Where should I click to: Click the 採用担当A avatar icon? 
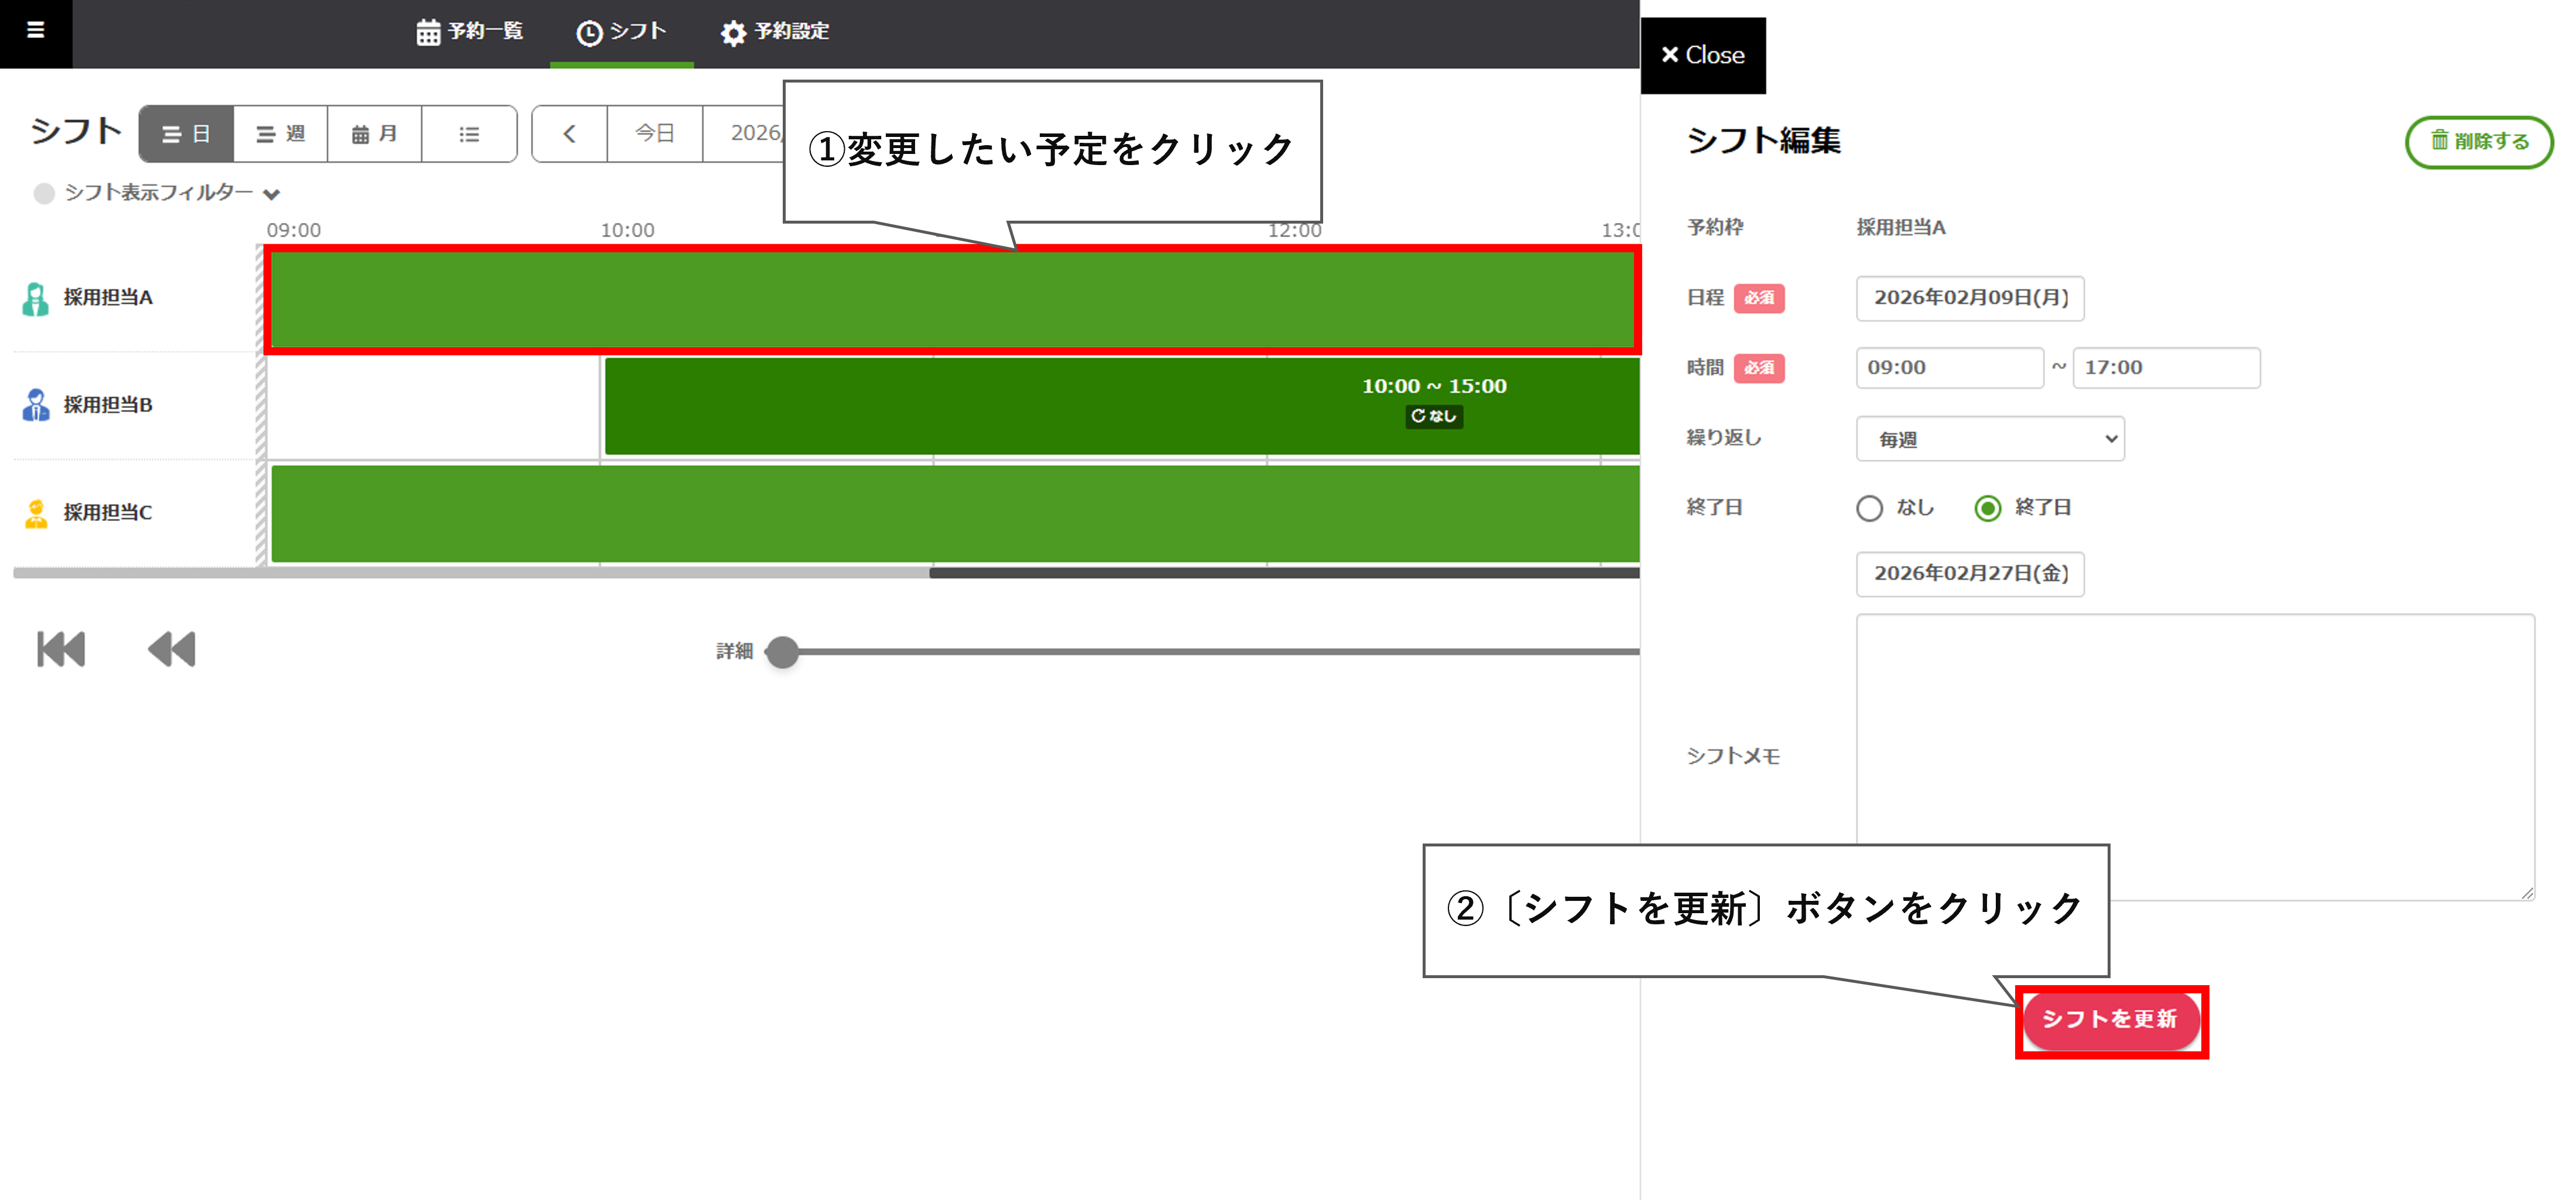click(x=36, y=298)
